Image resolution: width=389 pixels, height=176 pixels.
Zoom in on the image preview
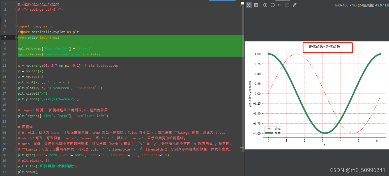[265, 5]
